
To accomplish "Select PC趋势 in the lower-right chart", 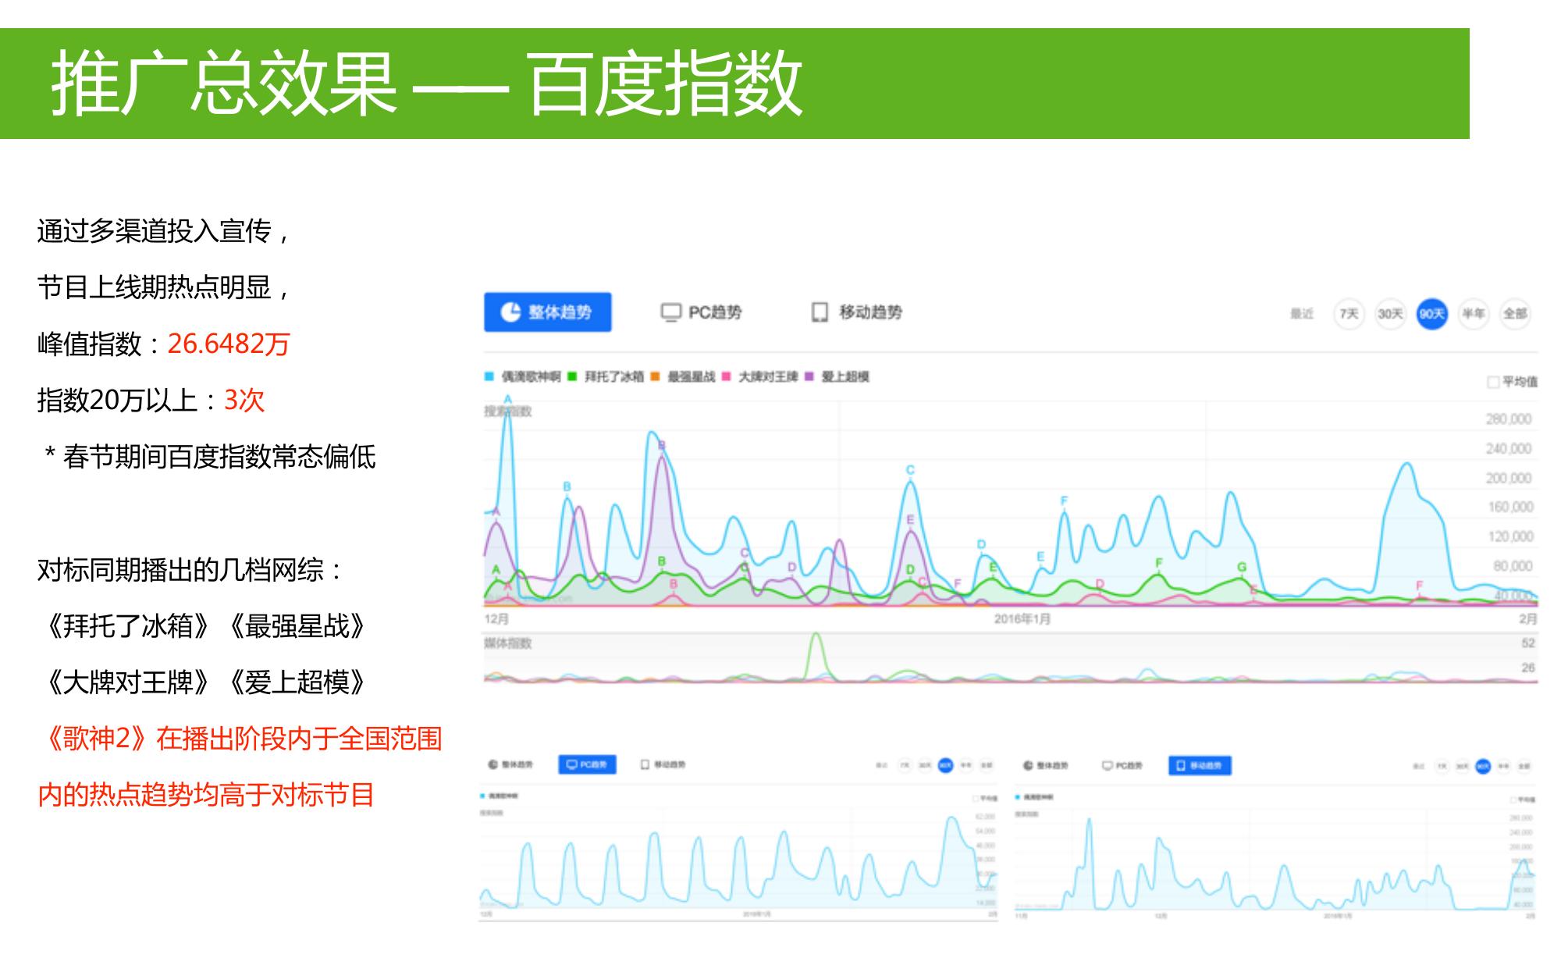I will (x=1122, y=765).
